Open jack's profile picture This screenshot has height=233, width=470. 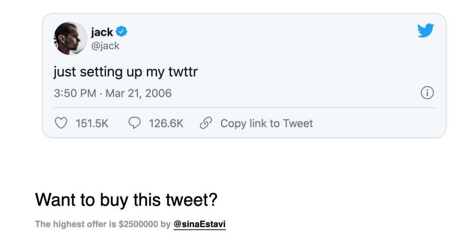click(70, 38)
